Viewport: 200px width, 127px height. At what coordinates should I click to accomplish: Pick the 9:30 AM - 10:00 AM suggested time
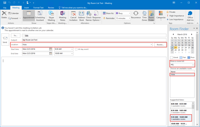tap(181, 118)
